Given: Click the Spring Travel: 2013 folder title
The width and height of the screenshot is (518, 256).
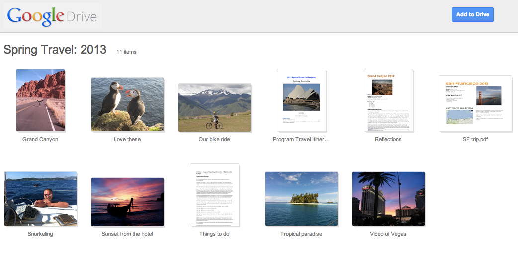Looking at the screenshot, I should [55, 50].
